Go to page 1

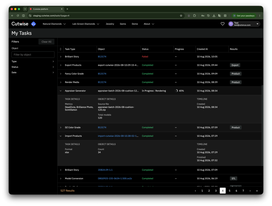point(202,191)
